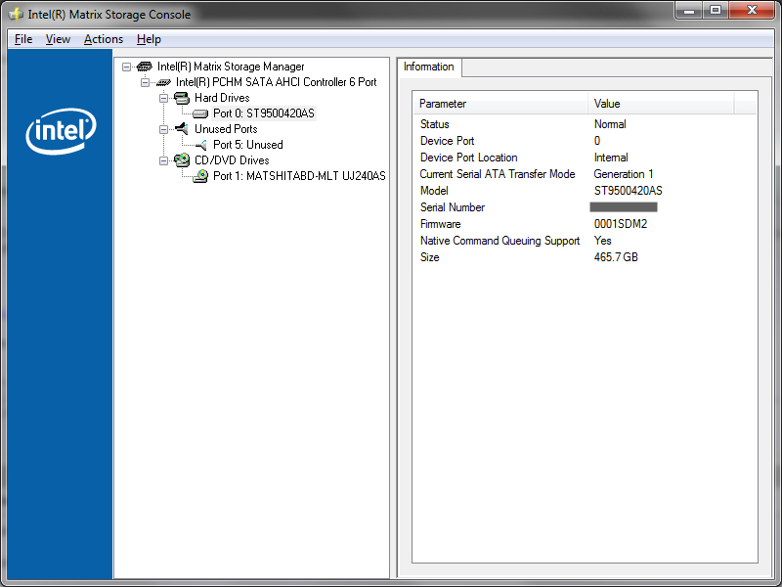
Task: Click the ST9500420AS model value in table
Action: [628, 191]
